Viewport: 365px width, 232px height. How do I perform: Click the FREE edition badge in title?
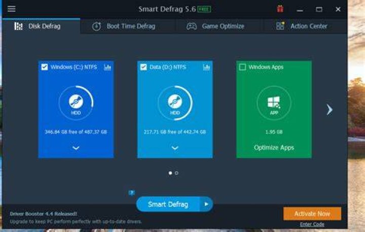point(204,9)
